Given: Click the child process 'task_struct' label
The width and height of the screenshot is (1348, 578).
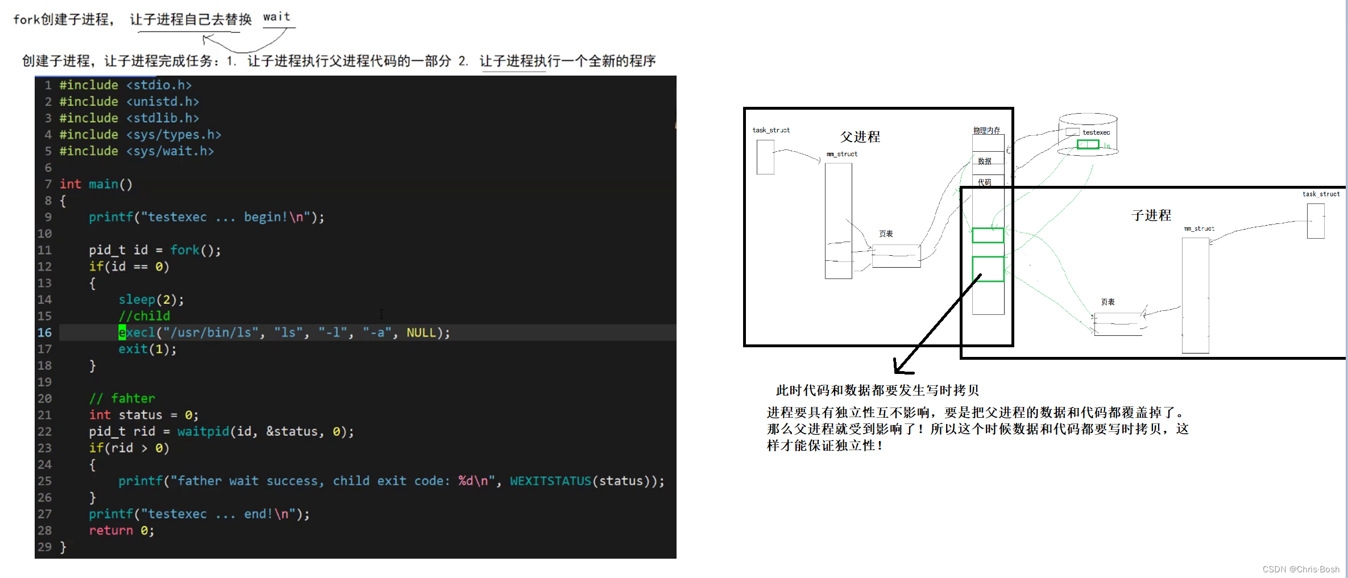Looking at the screenshot, I should (1321, 194).
